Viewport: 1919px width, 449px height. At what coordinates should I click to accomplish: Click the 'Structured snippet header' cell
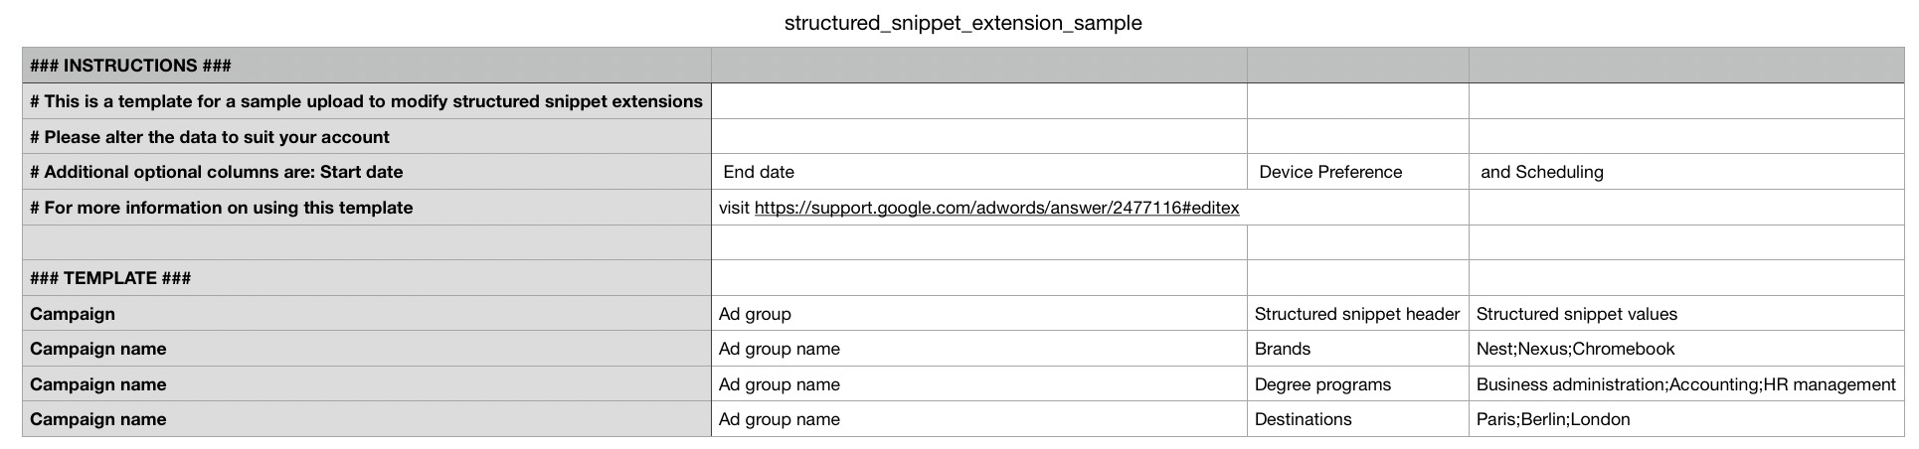tap(1356, 314)
